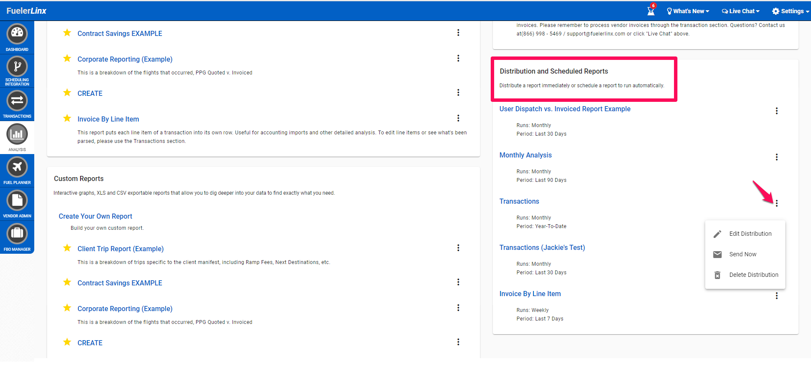Open the Vendor Admin section

tap(17, 204)
